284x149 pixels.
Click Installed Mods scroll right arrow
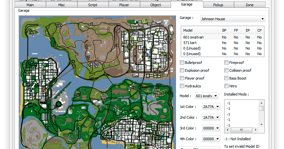(x=256, y=130)
